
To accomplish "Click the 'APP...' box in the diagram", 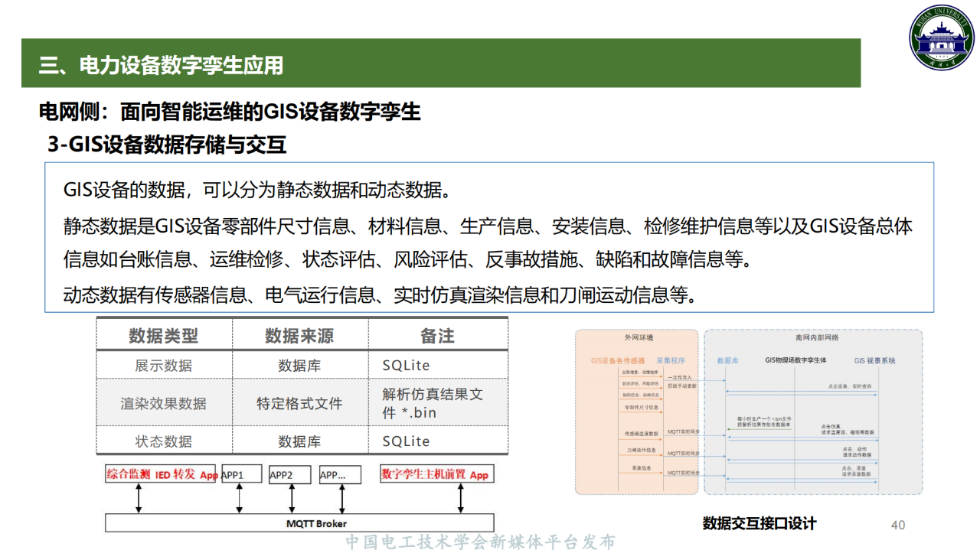I will (x=340, y=474).
